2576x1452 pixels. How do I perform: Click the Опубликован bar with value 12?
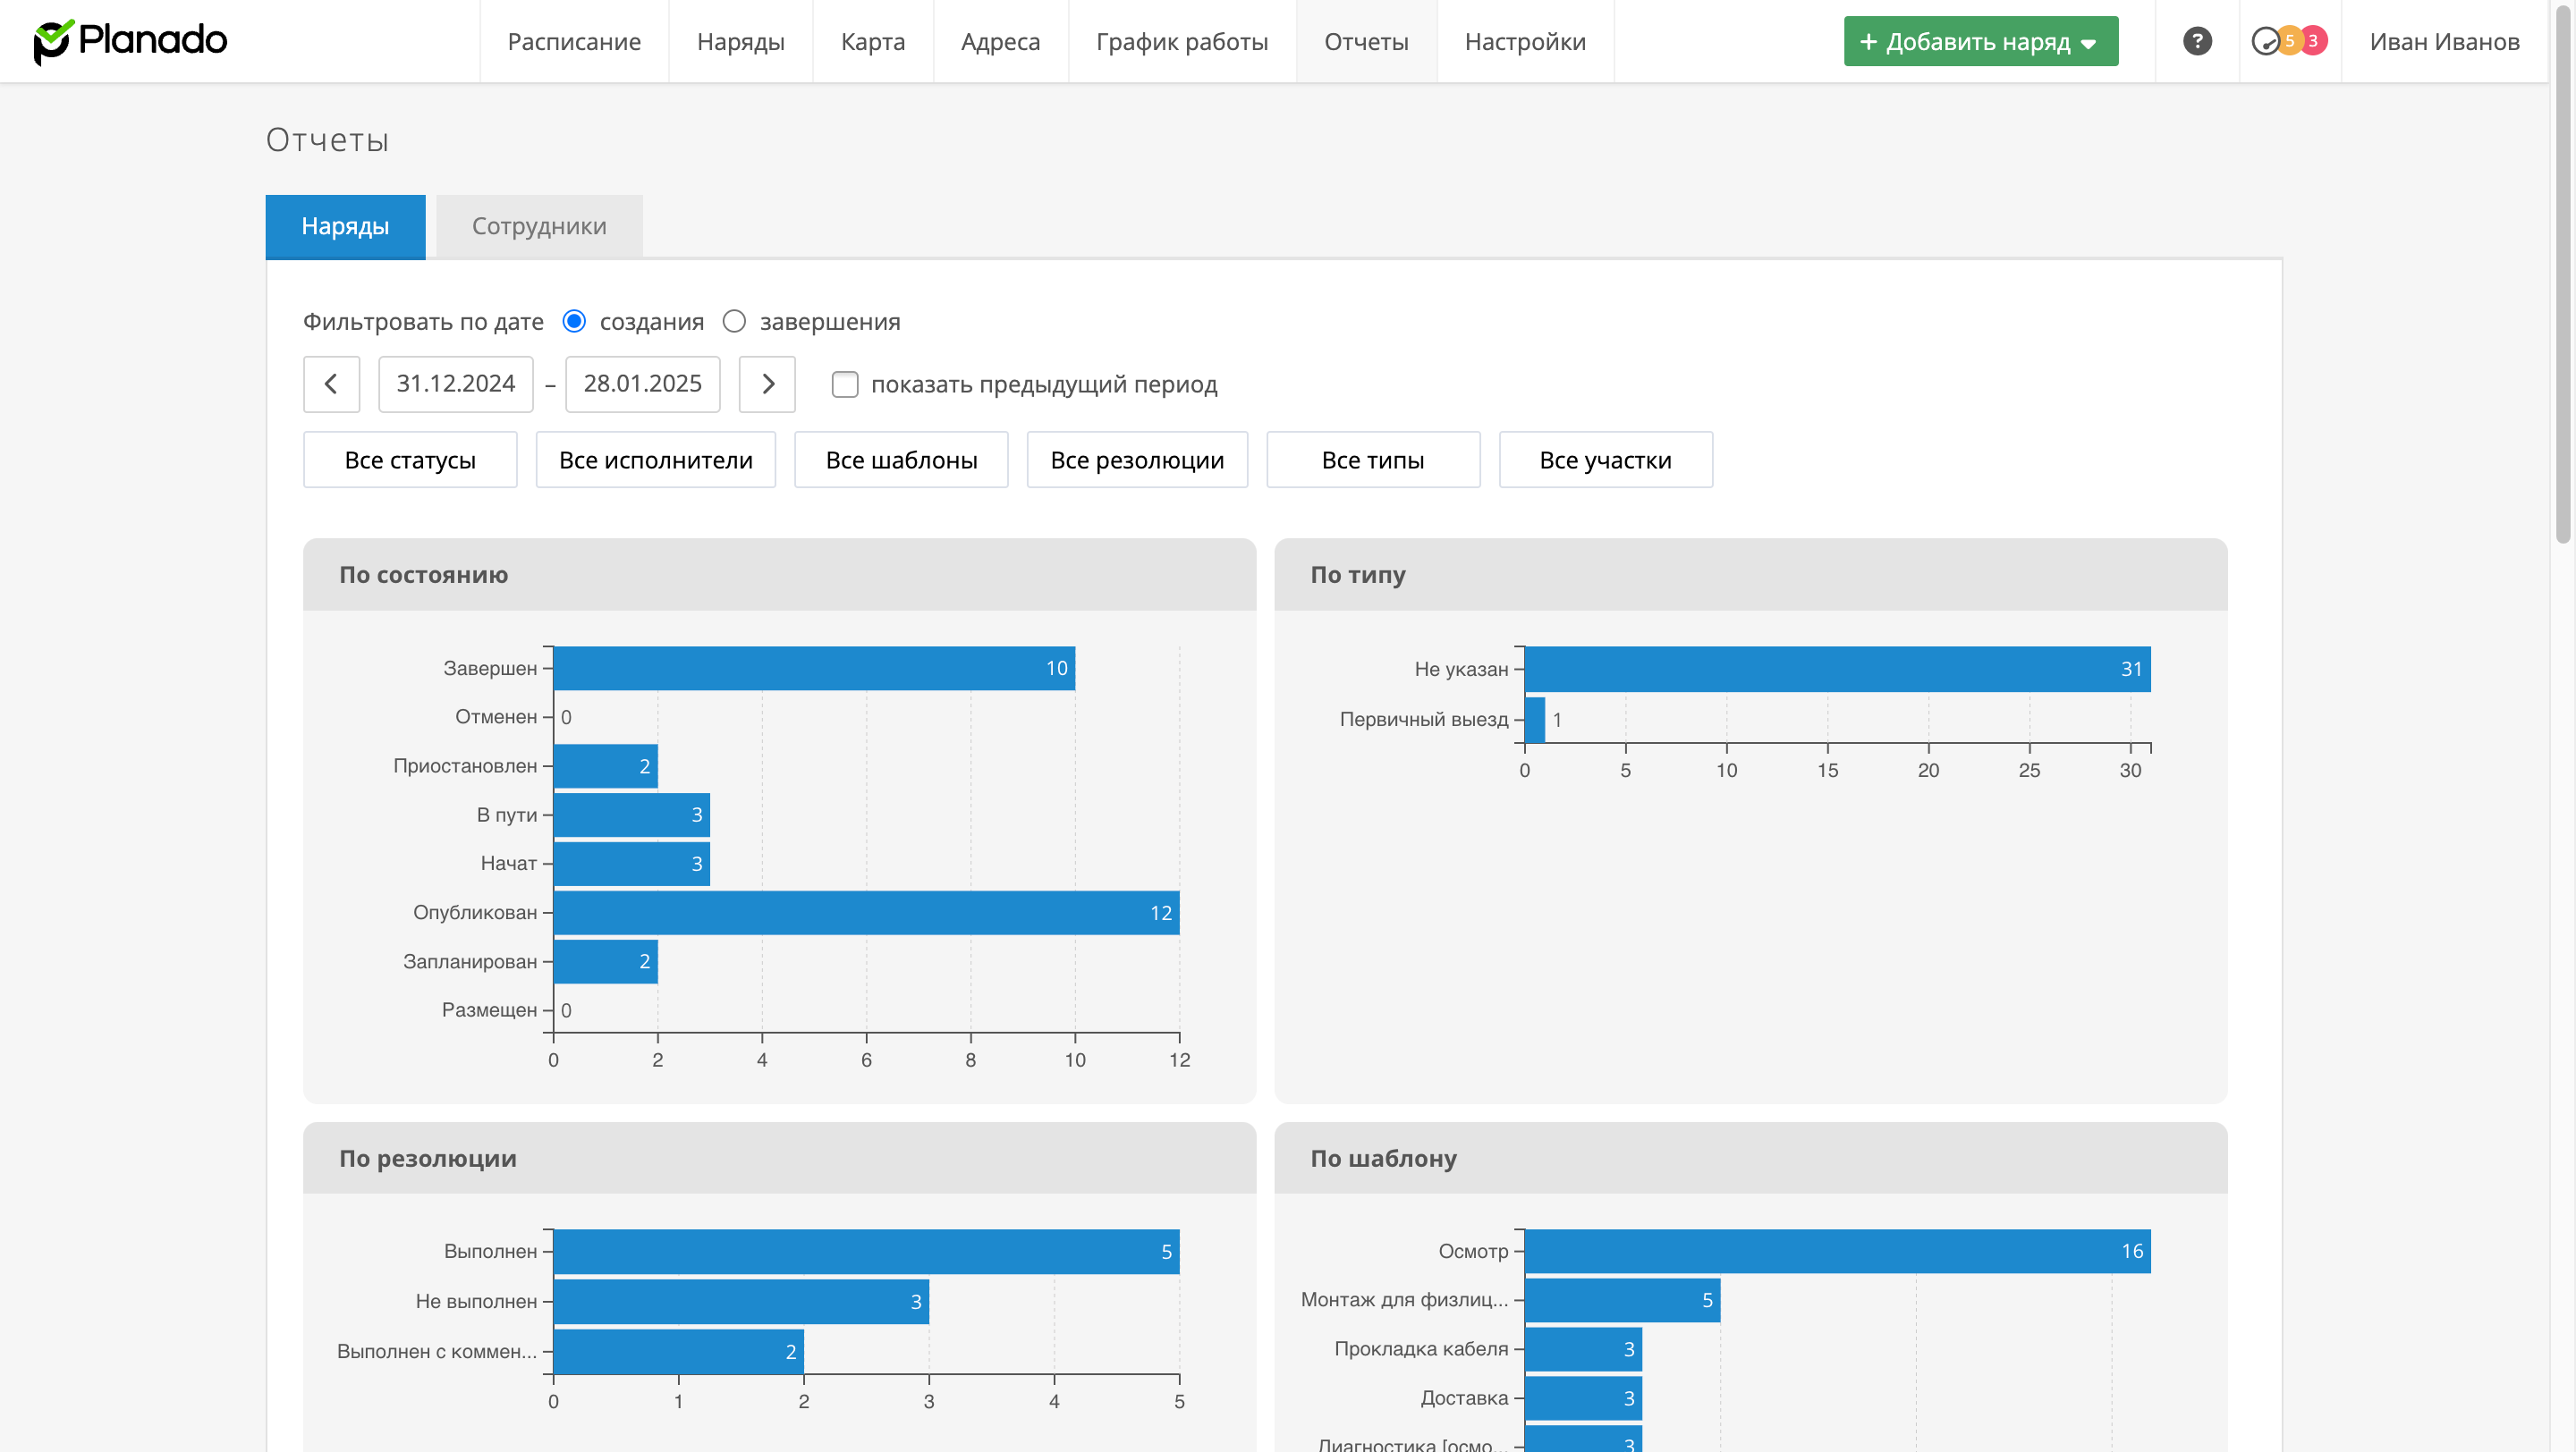point(866,912)
